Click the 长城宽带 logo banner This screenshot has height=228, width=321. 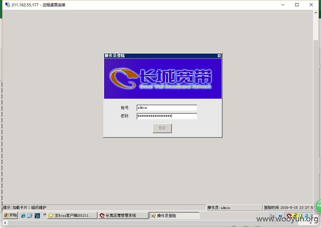(x=163, y=79)
